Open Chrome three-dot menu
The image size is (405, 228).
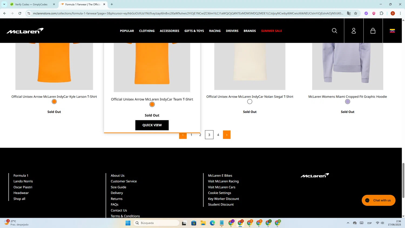pos(400,13)
